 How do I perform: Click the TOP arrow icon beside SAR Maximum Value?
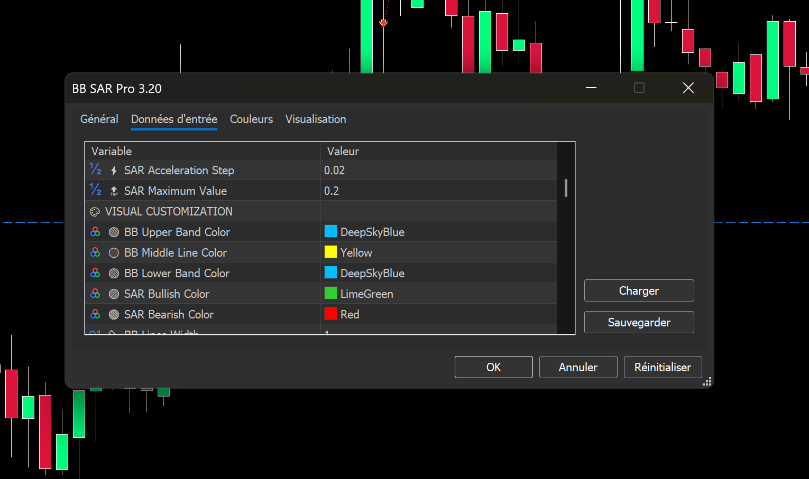coord(114,191)
